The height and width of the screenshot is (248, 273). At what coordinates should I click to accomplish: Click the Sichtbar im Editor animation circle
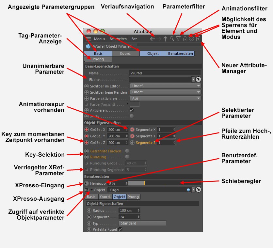click(x=87, y=86)
